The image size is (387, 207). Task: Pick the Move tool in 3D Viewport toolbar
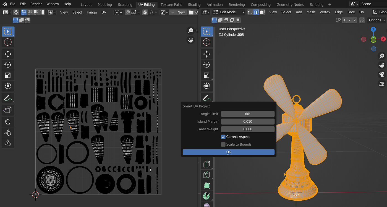(x=206, y=54)
